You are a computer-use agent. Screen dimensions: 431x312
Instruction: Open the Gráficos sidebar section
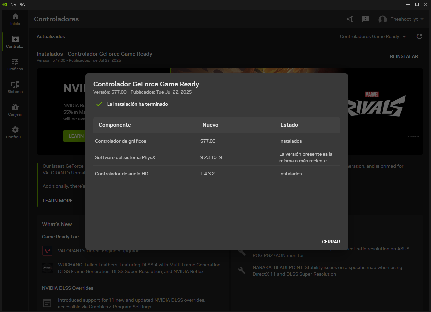point(15,65)
